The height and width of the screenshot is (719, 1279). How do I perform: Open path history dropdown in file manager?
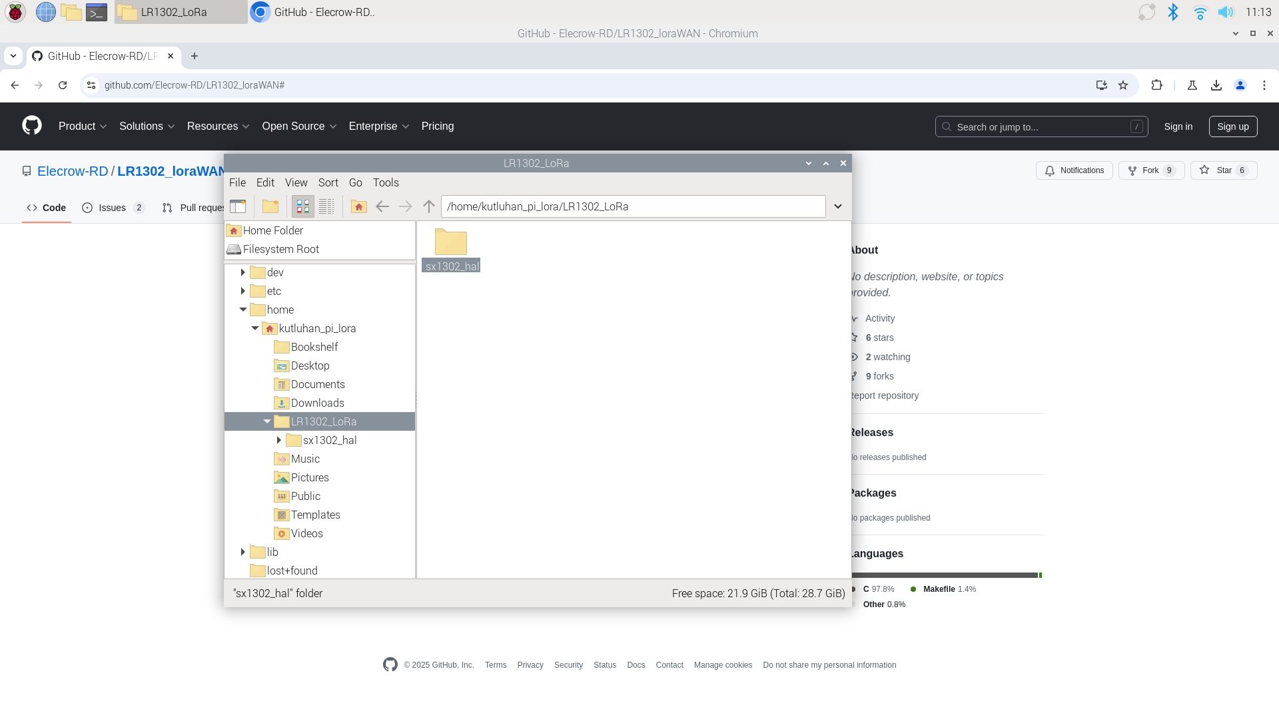click(838, 206)
